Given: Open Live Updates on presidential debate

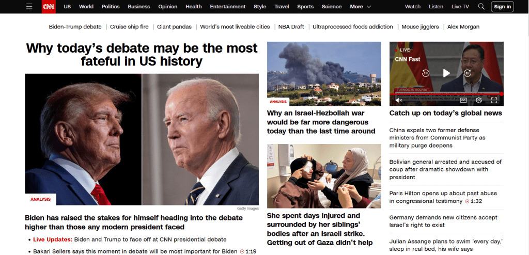Looking at the screenshot, I should coord(53,240).
